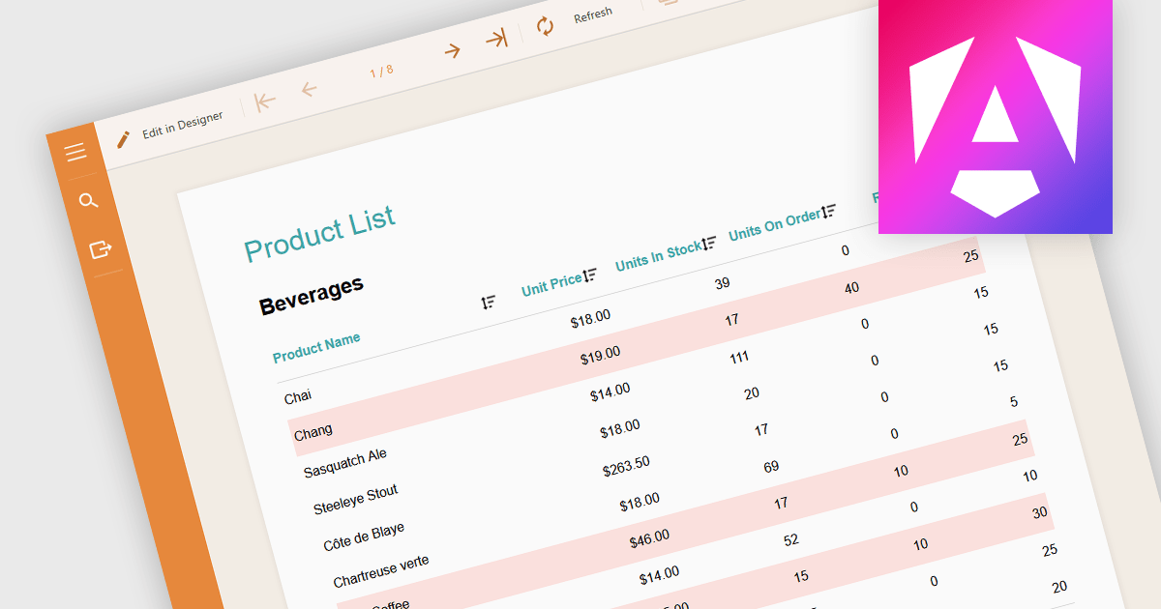Open the hamburger navigation menu
The height and width of the screenshot is (609, 1161).
74,152
